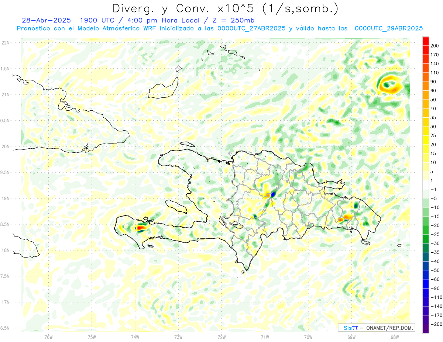Click the '19N' latitude label
This screenshot has height=342, width=443.
[x=5, y=198]
